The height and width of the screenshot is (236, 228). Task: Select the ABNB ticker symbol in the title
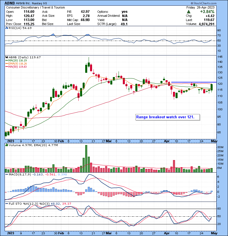pos(10,3)
